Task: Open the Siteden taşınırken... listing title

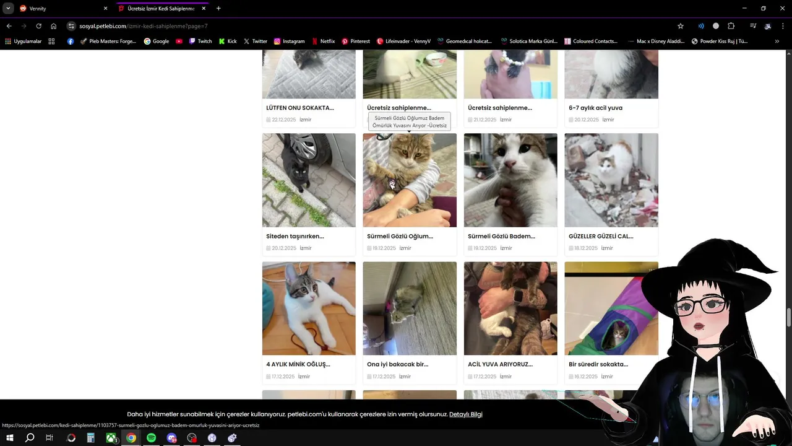Action: [x=295, y=236]
